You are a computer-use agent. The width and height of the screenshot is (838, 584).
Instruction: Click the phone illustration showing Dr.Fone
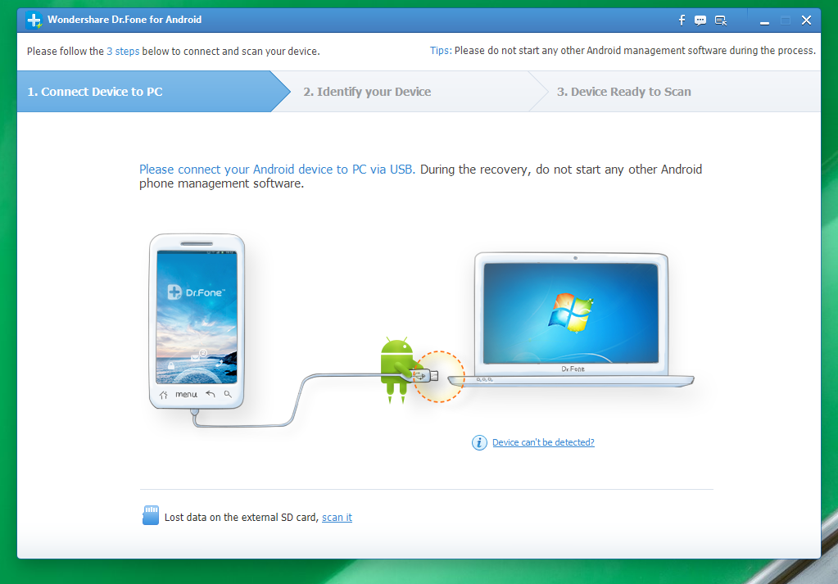click(x=197, y=322)
